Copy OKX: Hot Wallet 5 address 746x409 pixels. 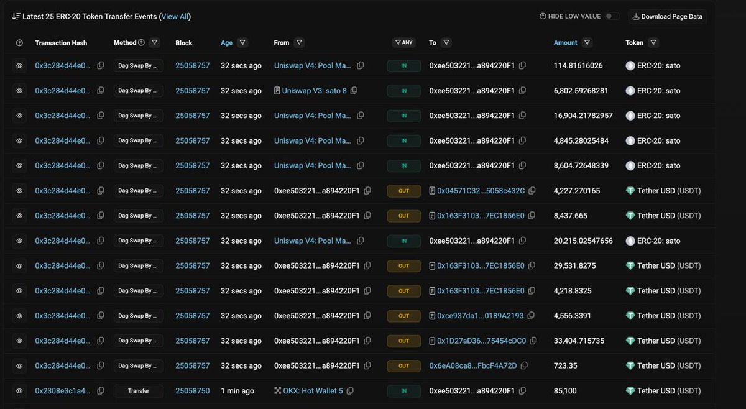[x=350, y=391]
